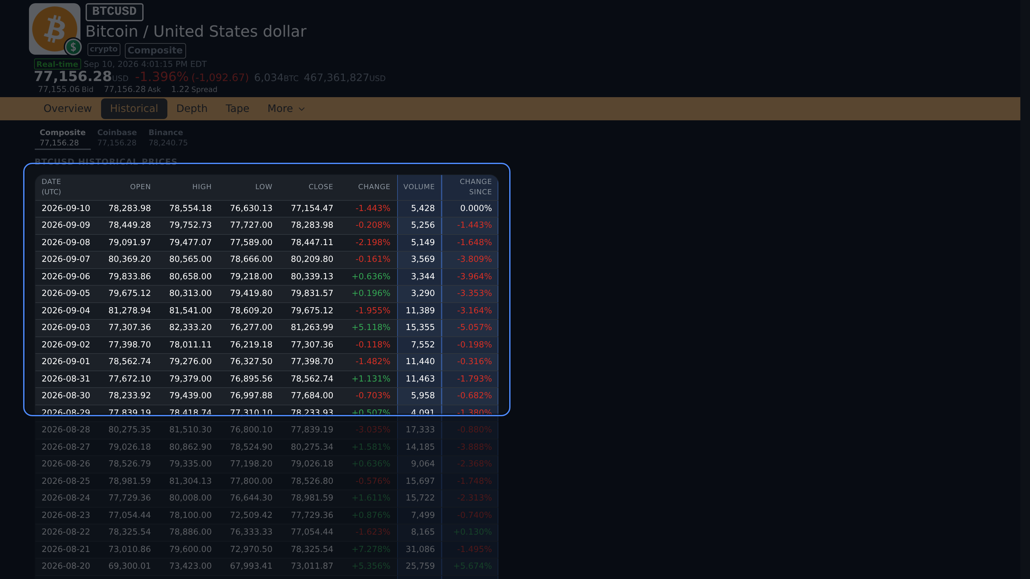Click the crypto tag label

pos(104,49)
